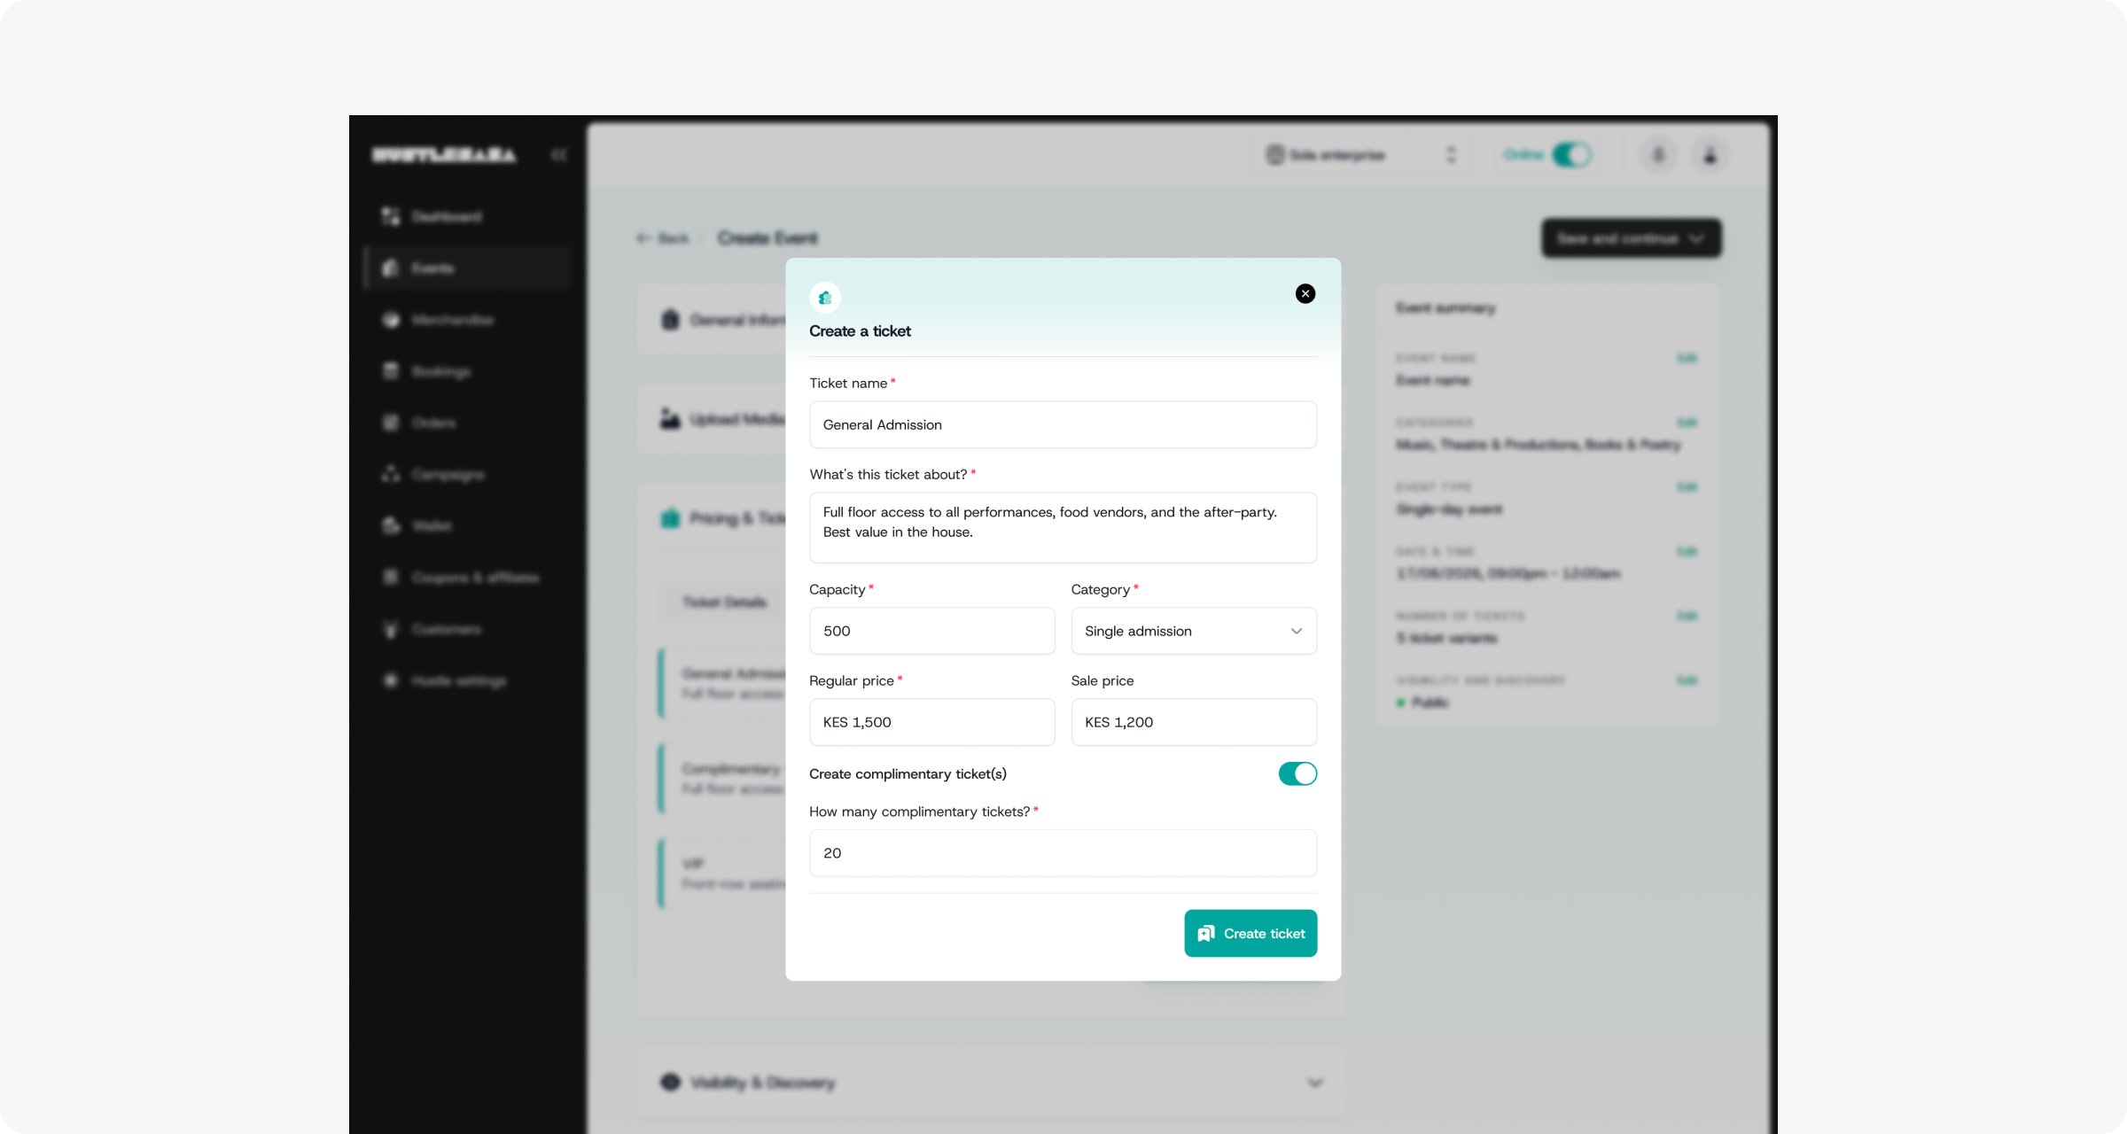
Task: Open the Sole enterprise account switcher
Action: click(x=1361, y=155)
